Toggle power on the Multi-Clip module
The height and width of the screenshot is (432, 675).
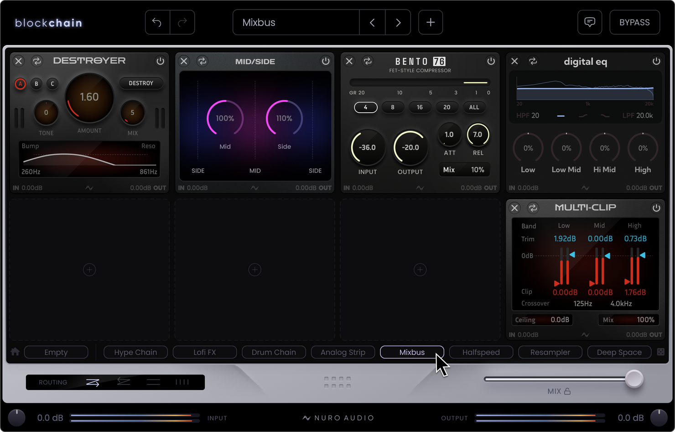656,208
